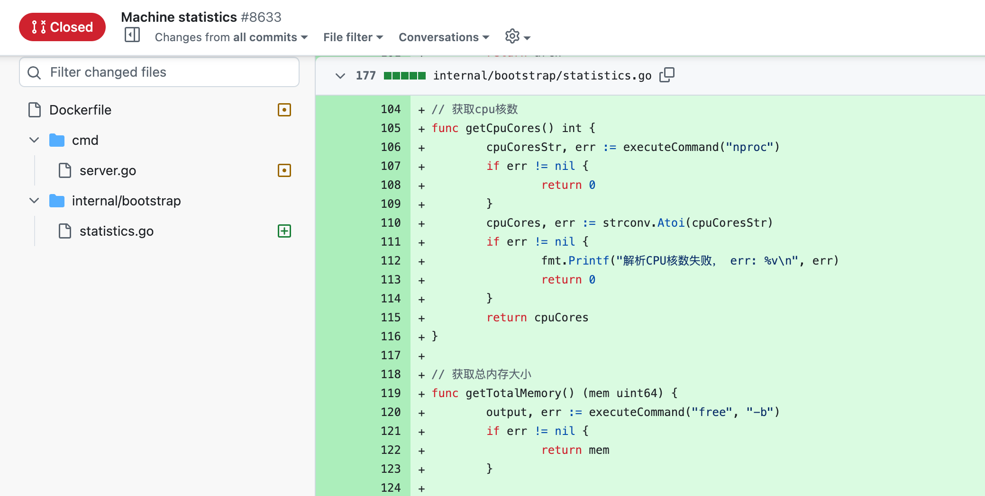Select Dockerfile in the changed files list
985x496 pixels.
[80, 110]
